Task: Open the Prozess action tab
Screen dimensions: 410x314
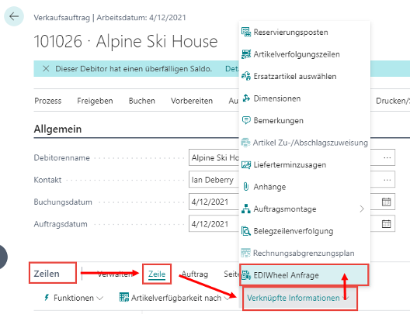Action: point(48,101)
